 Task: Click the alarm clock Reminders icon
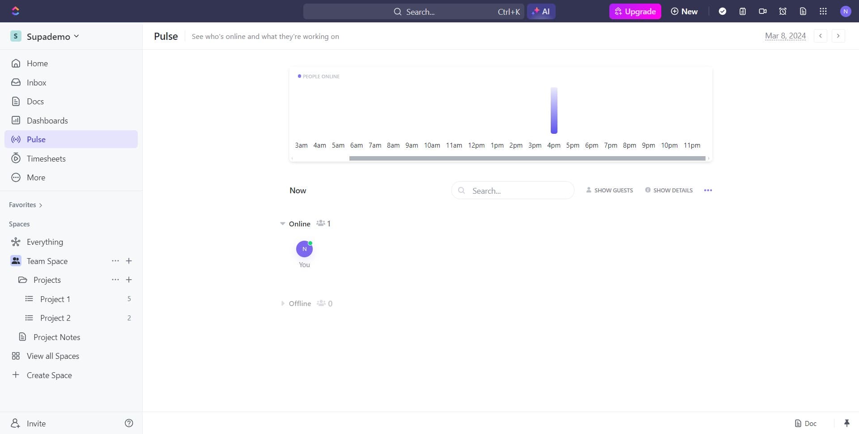coord(782,11)
